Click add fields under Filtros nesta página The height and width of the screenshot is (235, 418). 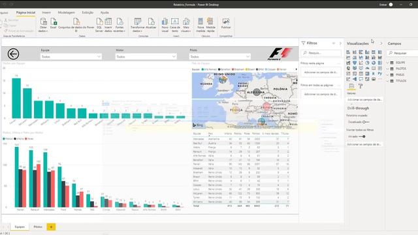[x=321, y=72]
